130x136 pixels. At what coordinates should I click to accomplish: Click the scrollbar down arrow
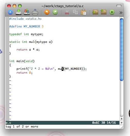pyautogui.click(x=122, y=123)
